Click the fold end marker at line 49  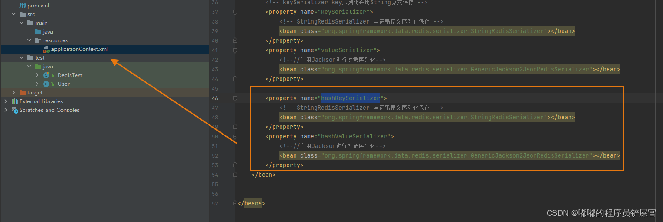click(x=235, y=127)
